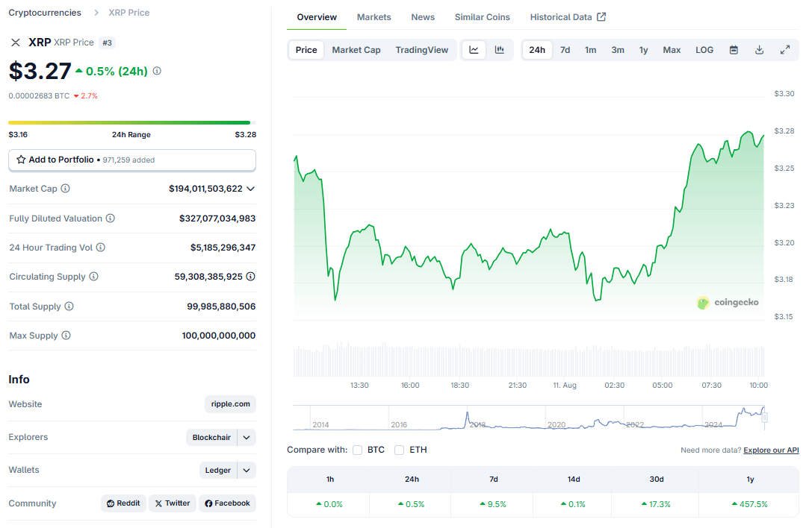
Task: Click info icon after circulating supply value
Action: tap(250, 277)
